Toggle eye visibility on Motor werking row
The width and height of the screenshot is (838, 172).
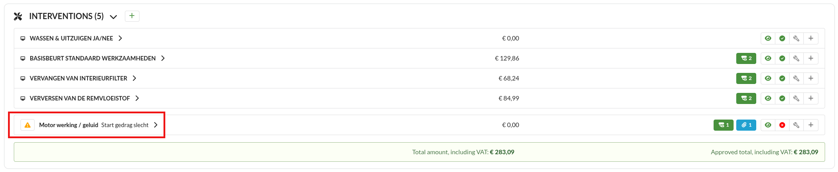(768, 125)
